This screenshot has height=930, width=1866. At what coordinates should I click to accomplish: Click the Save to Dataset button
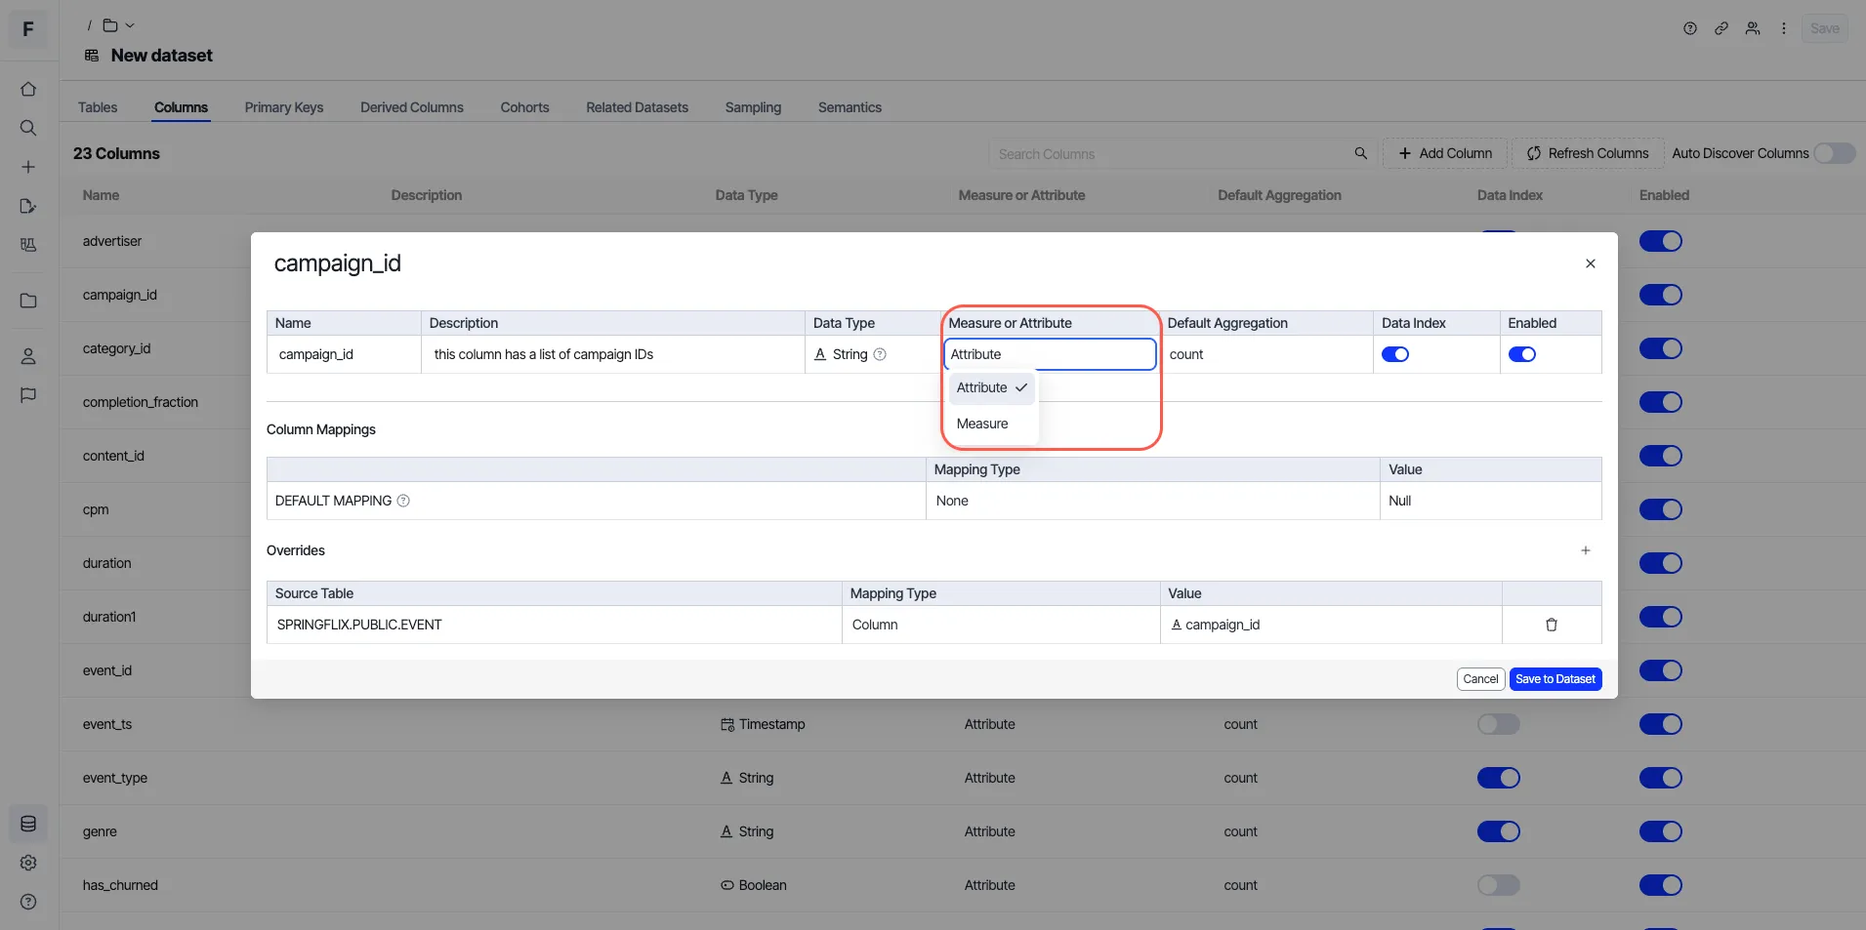coord(1555,679)
